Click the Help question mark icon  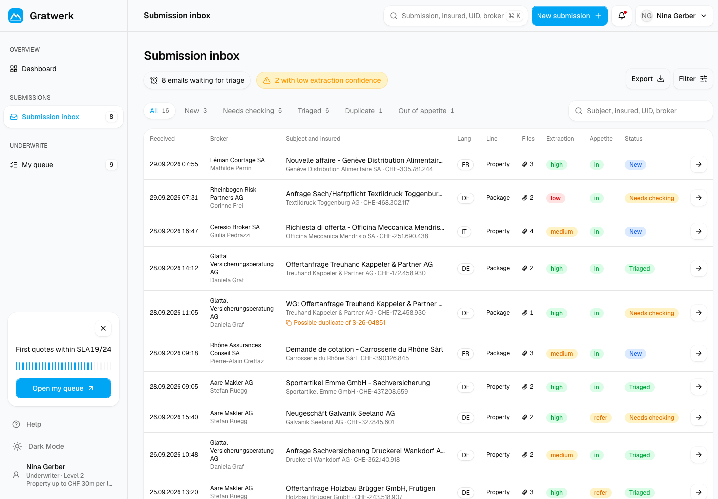[x=16, y=424]
